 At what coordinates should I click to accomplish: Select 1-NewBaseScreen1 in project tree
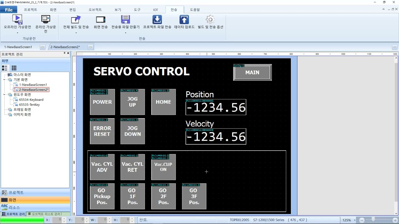(x=33, y=85)
